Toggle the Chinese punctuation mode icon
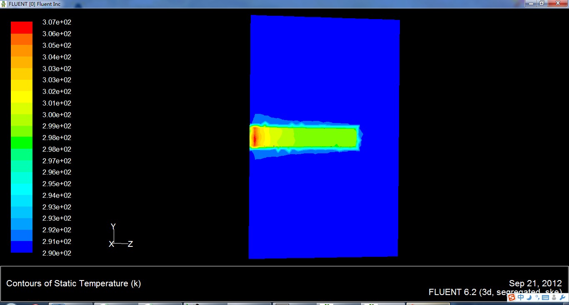This screenshot has width=569, height=305. (x=537, y=297)
